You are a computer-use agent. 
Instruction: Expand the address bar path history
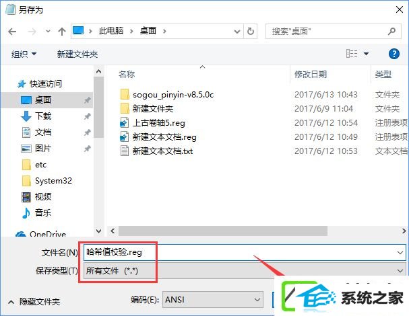click(x=237, y=32)
